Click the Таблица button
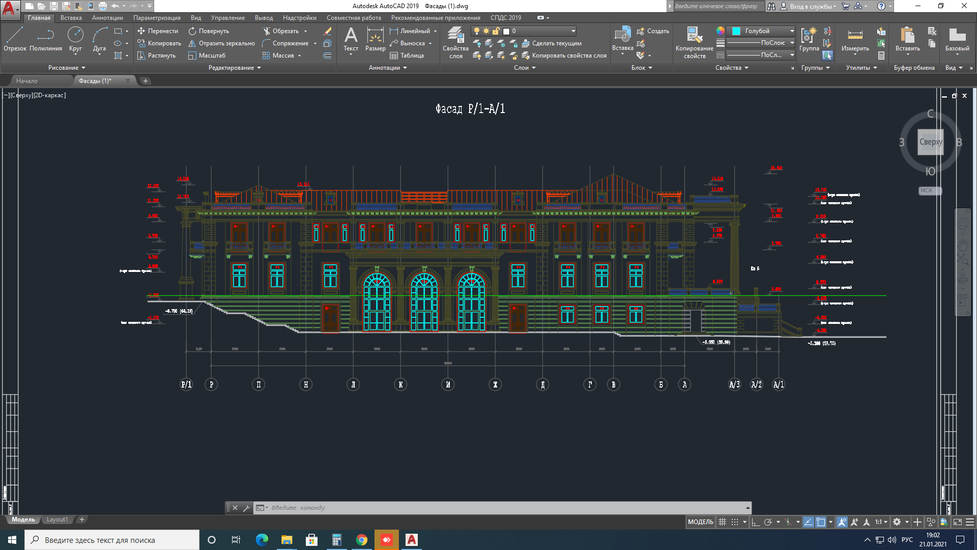The image size is (977, 550). 407,56
